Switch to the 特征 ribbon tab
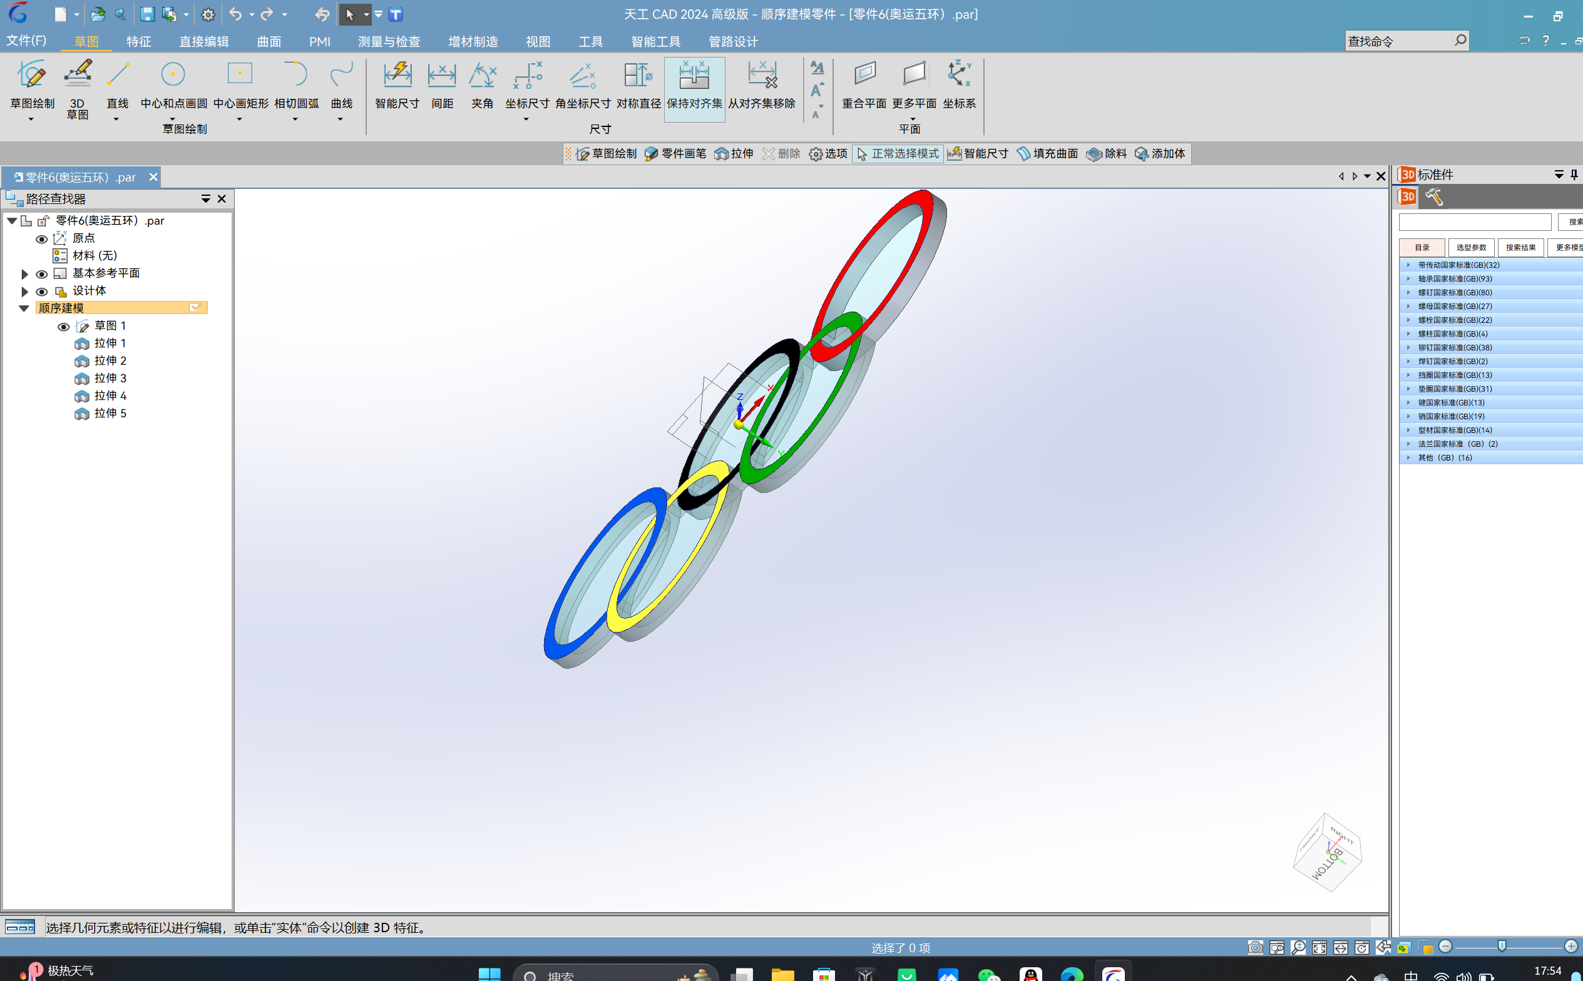The image size is (1583, 981). (x=139, y=41)
